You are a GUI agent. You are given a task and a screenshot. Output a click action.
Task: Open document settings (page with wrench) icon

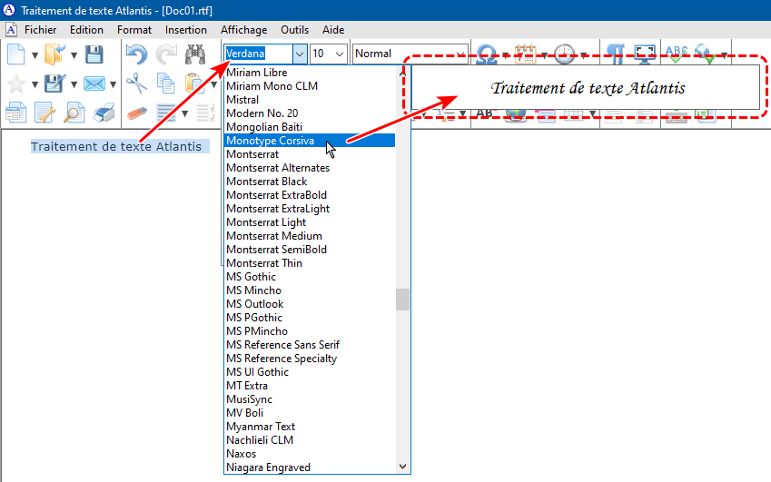[x=45, y=113]
